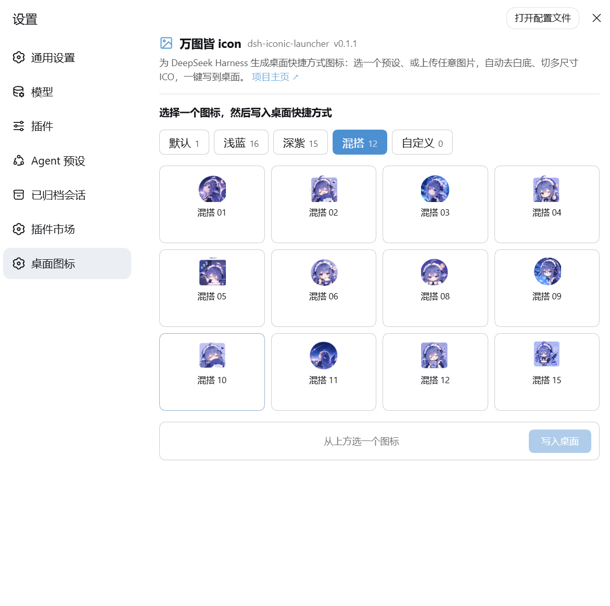
Task: Click the database icon beside 模型
Action: (x=19, y=92)
